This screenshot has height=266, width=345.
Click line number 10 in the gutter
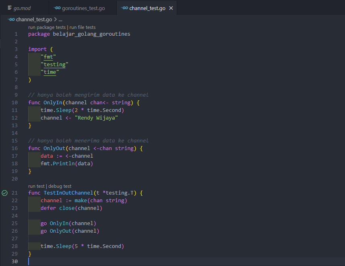click(14, 103)
